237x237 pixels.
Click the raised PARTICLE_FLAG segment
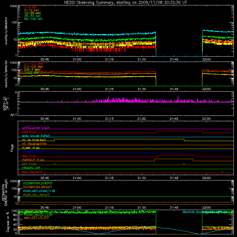tap(174, 159)
